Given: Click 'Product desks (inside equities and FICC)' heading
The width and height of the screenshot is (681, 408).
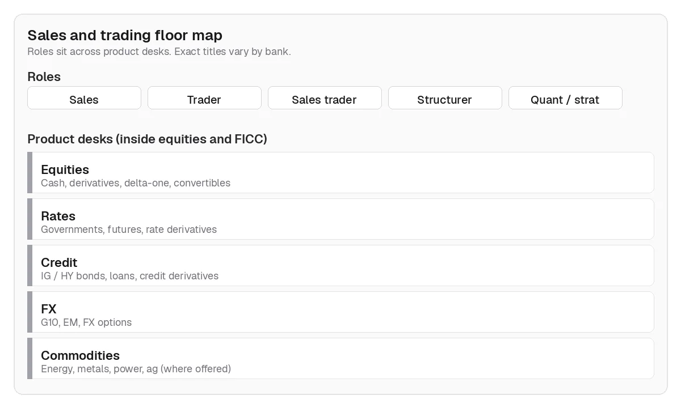Looking at the screenshot, I should [x=147, y=139].
